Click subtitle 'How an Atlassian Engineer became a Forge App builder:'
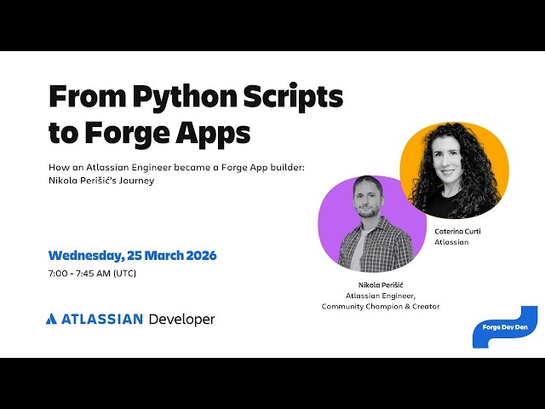Screen dimensions: 545x409 click(176, 168)
